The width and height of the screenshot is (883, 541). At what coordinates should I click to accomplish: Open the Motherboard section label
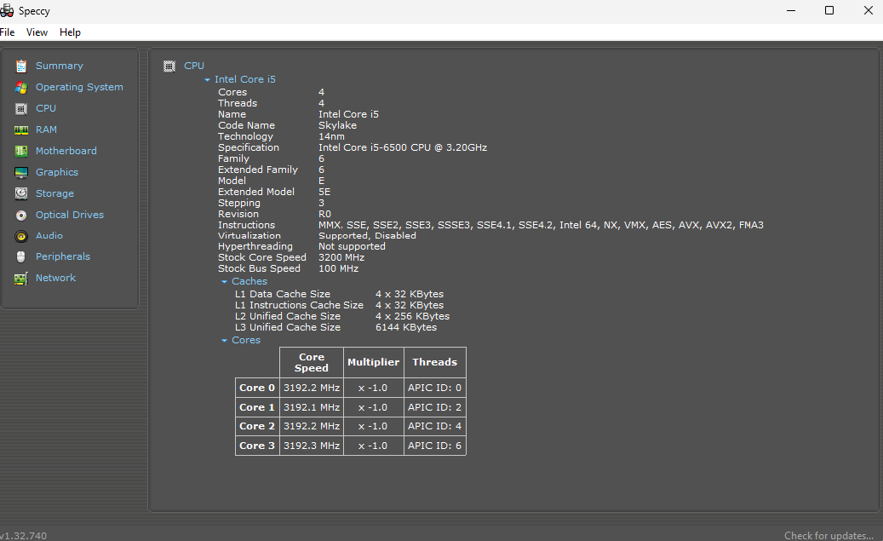click(66, 151)
